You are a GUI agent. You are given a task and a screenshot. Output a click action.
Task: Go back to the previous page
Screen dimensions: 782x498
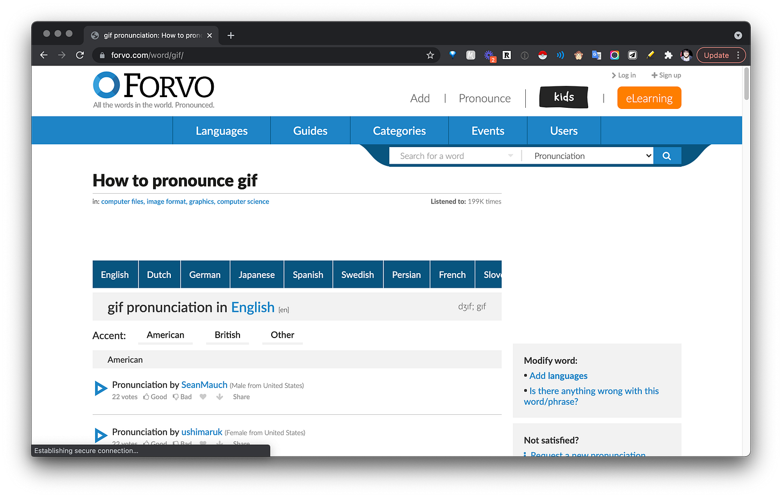click(x=44, y=55)
